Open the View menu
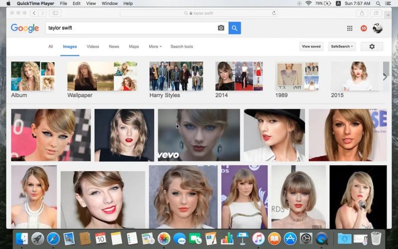The image size is (398, 249). [91, 3]
